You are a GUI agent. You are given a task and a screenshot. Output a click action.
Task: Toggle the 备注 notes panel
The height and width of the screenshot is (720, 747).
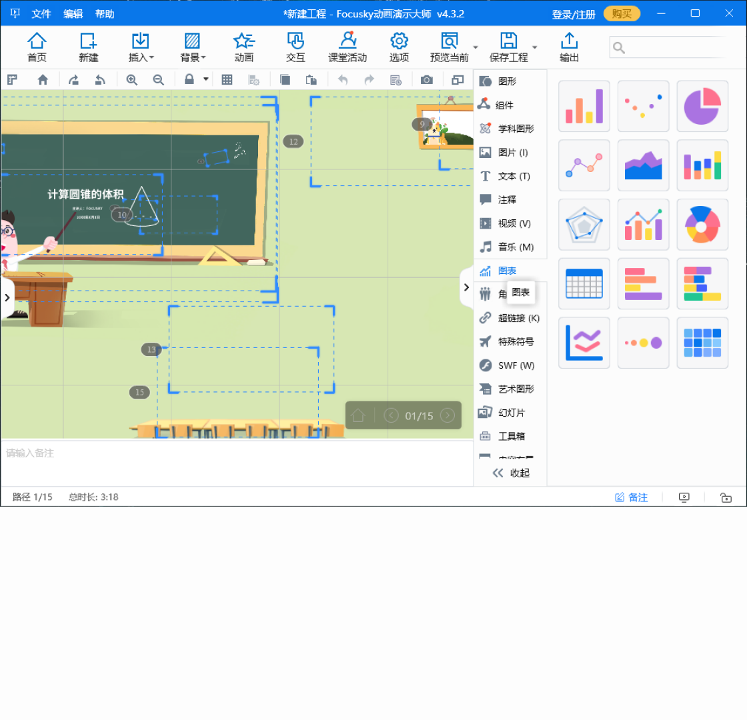click(631, 497)
